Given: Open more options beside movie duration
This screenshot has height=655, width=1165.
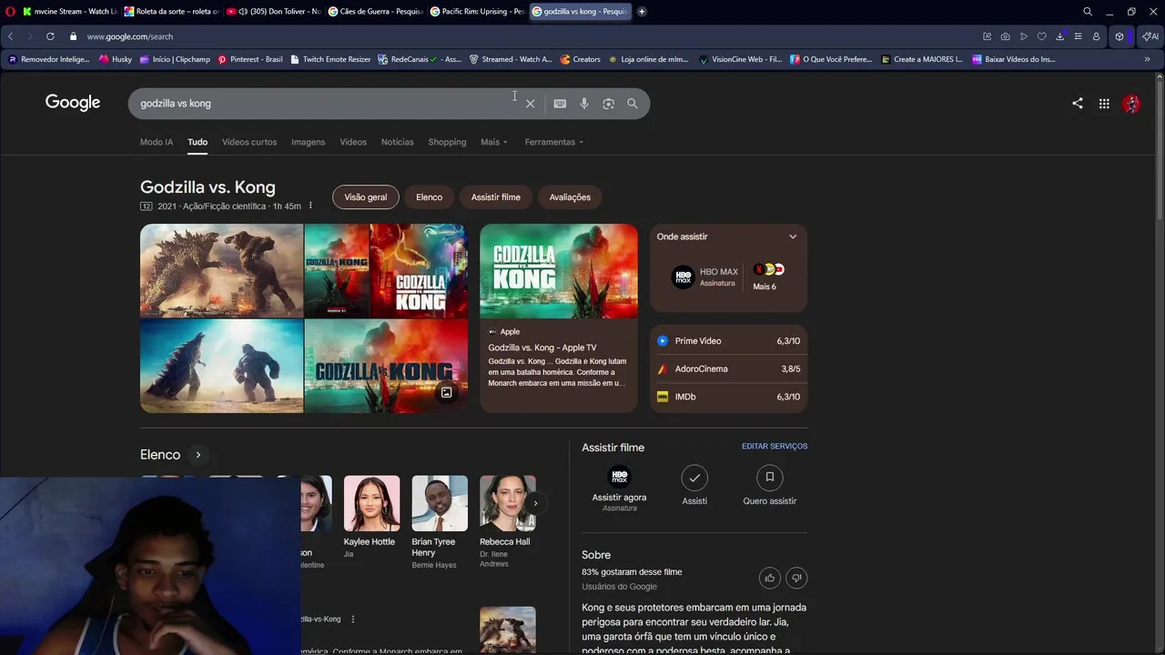Looking at the screenshot, I should pos(310,207).
